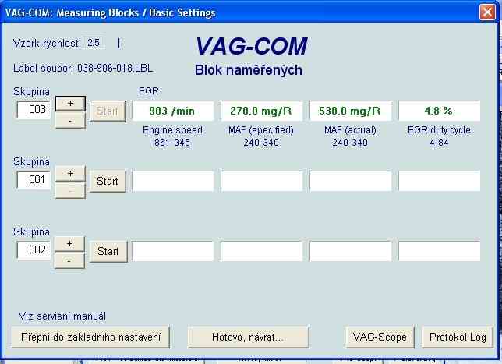Image resolution: width=502 pixels, height=364 pixels.
Task: Click the label file text 038-906-018.LBL
Action: tap(115, 68)
